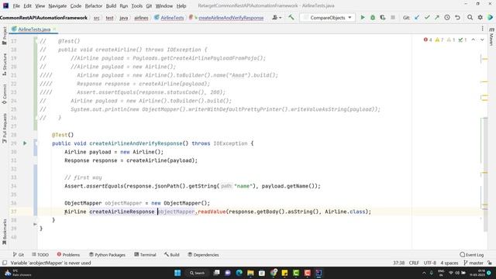Open the Build tool window
Image resolution: width=496 pixels, height=279 pixels.
click(172, 255)
